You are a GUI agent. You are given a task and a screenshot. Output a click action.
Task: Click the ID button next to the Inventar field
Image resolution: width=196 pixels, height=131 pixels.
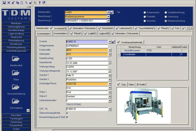click(113, 42)
